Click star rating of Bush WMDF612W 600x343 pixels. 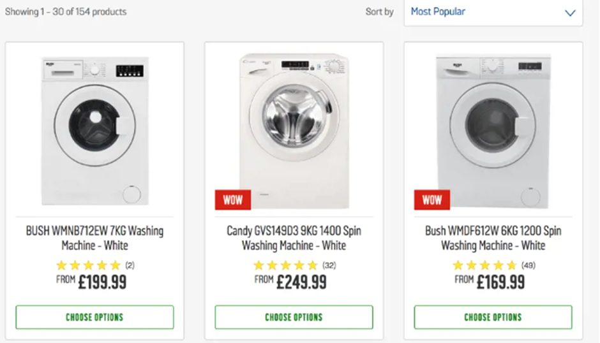click(484, 265)
